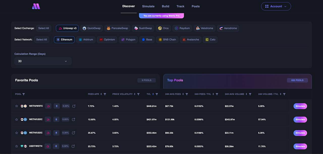Simulate the USDT/WETH pool
This screenshot has height=154, width=323.
tap(300, 146)
